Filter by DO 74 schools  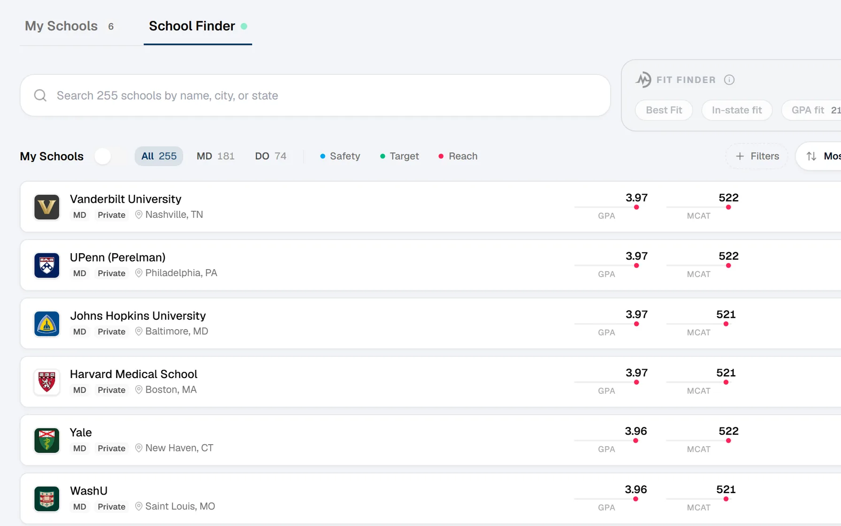click(x=270, y=156)
